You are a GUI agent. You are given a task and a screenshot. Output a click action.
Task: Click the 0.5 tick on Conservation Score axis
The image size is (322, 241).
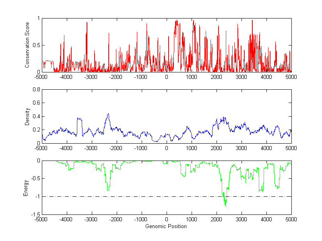click(x=36, y=45)
